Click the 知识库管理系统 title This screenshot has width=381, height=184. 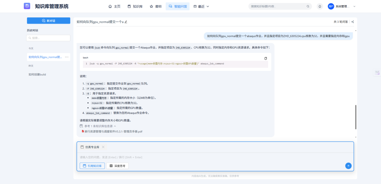(51, 6)
